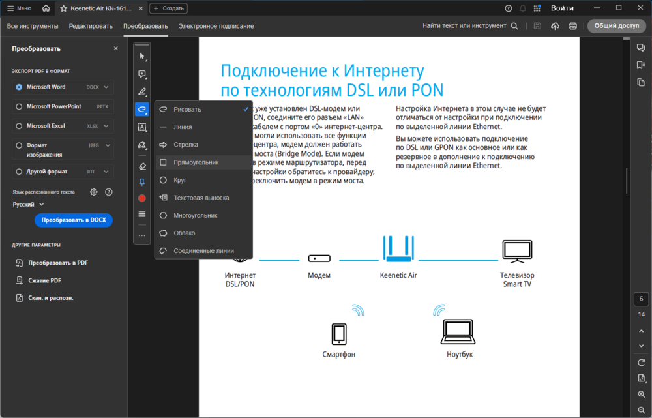
Task: Expand the DOCX format dropdown
Action: click(106, 87)
